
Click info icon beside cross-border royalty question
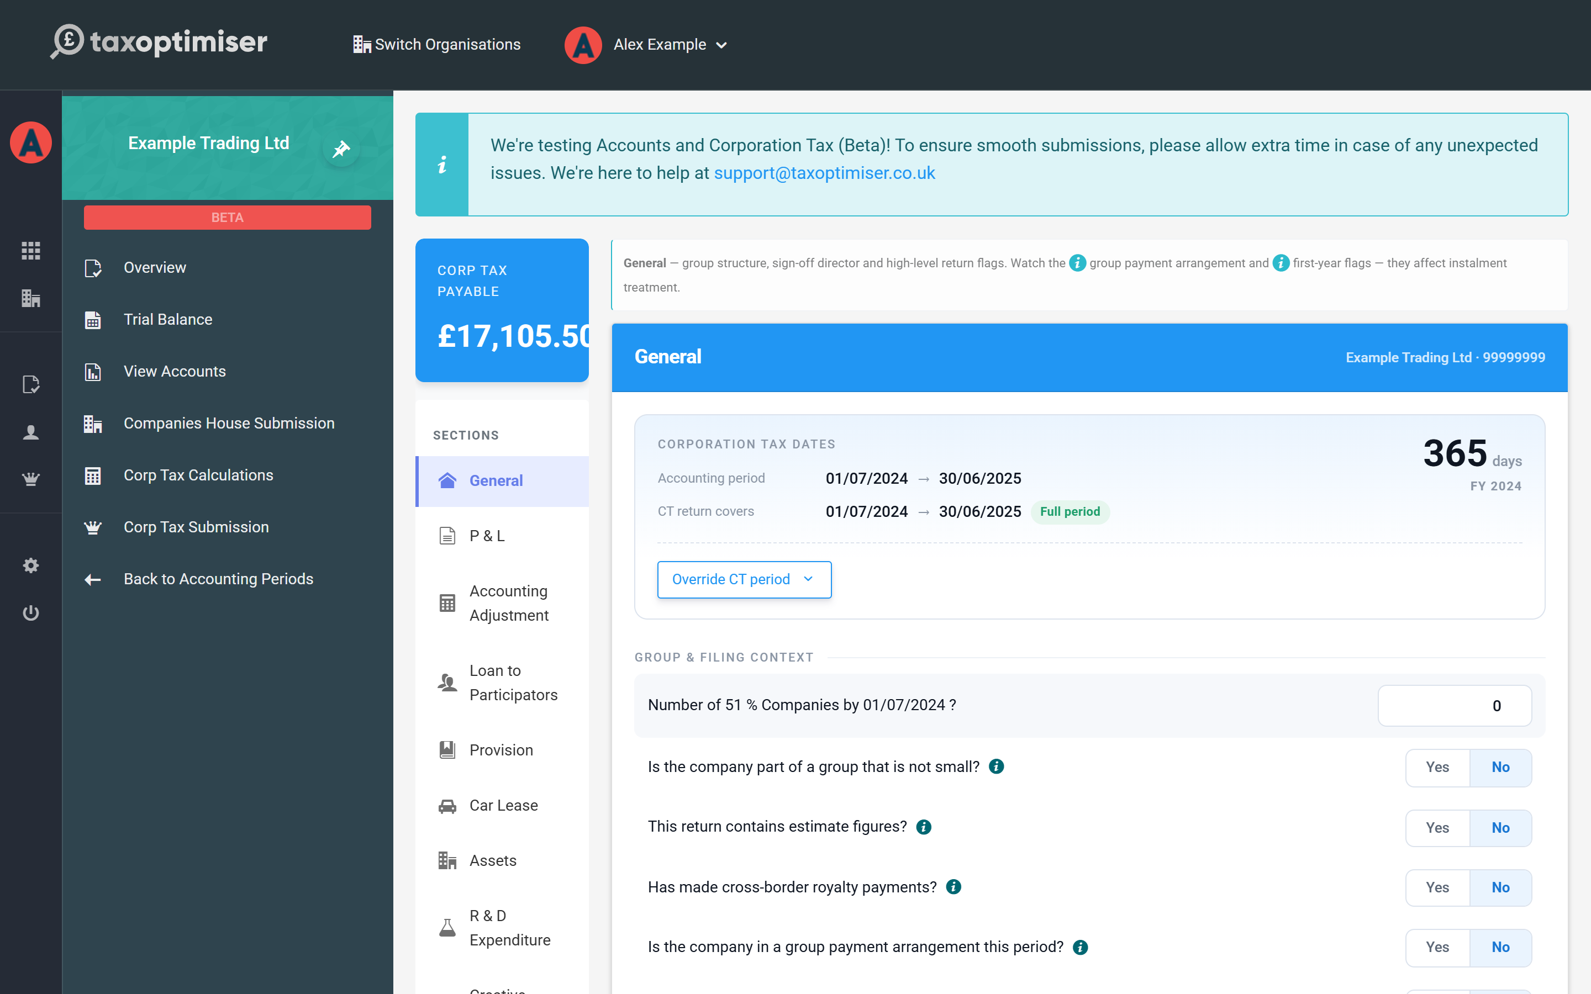(953, 887)
